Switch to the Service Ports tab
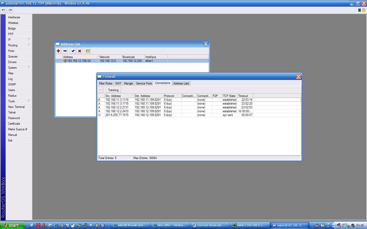This screenshot has width=367, height=229. pyautogui.click(x=144, y=83)
